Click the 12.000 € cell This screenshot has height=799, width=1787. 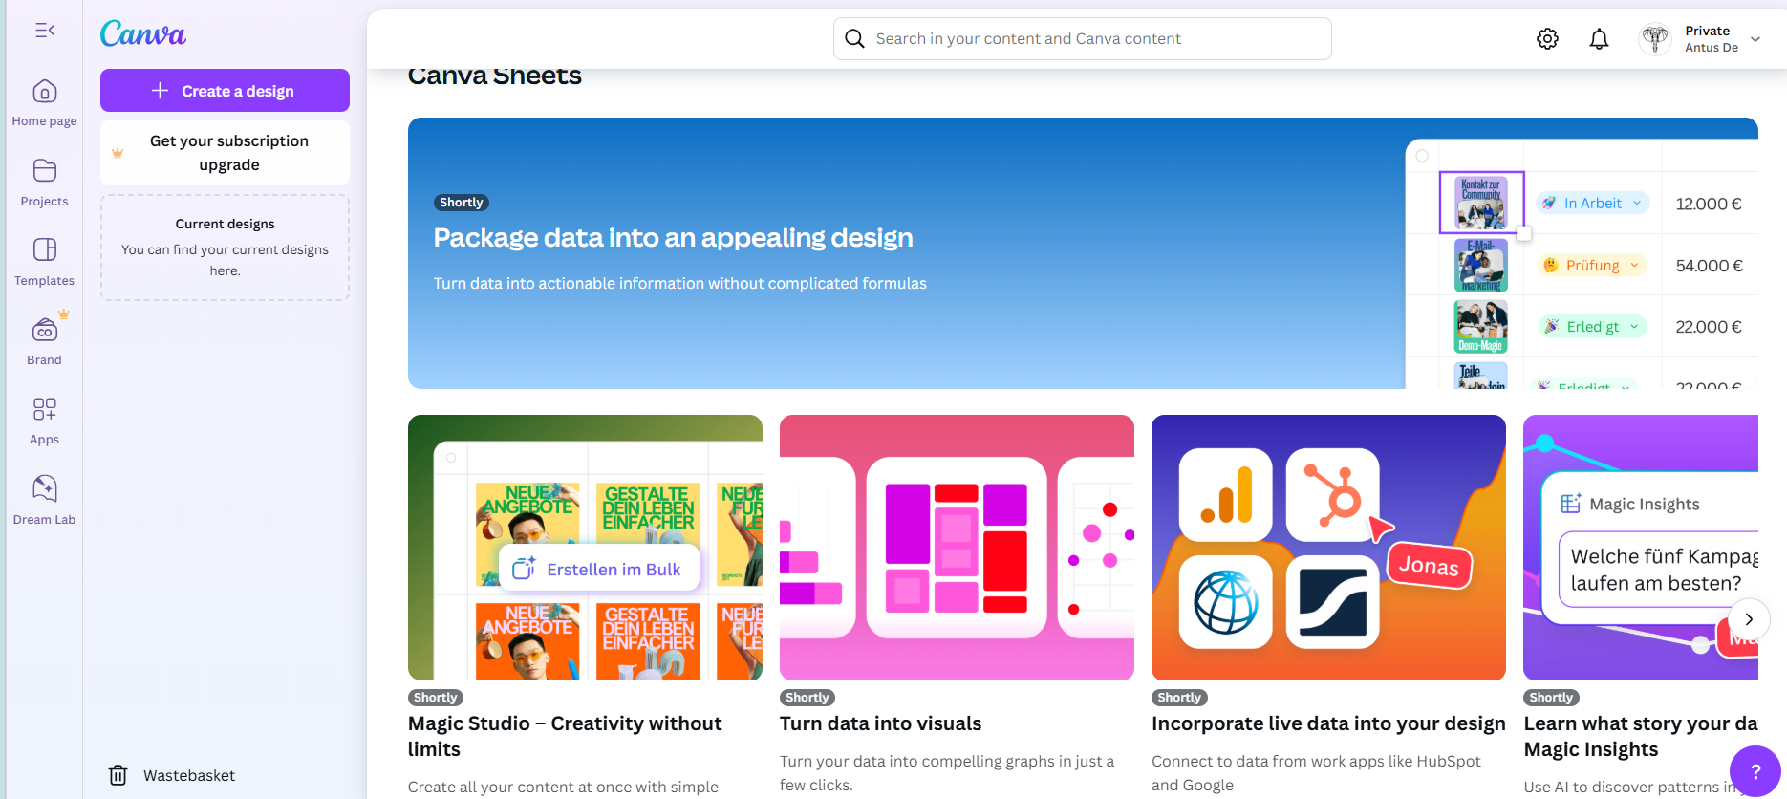click(x=1709, y=204)
